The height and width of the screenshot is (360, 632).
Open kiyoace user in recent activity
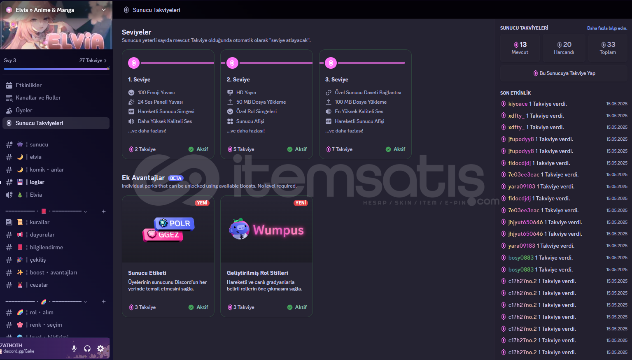(518, 104)
